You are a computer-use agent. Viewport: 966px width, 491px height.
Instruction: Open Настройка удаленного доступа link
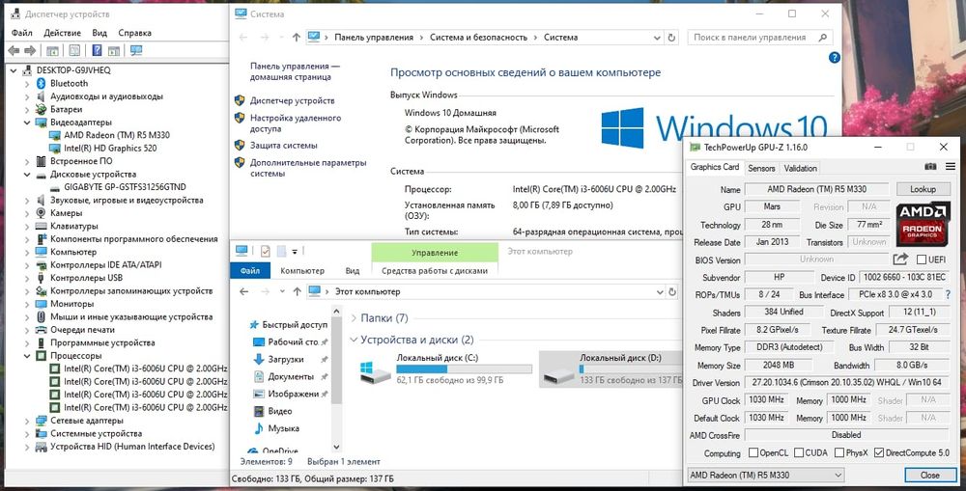(x=295, y=123)
